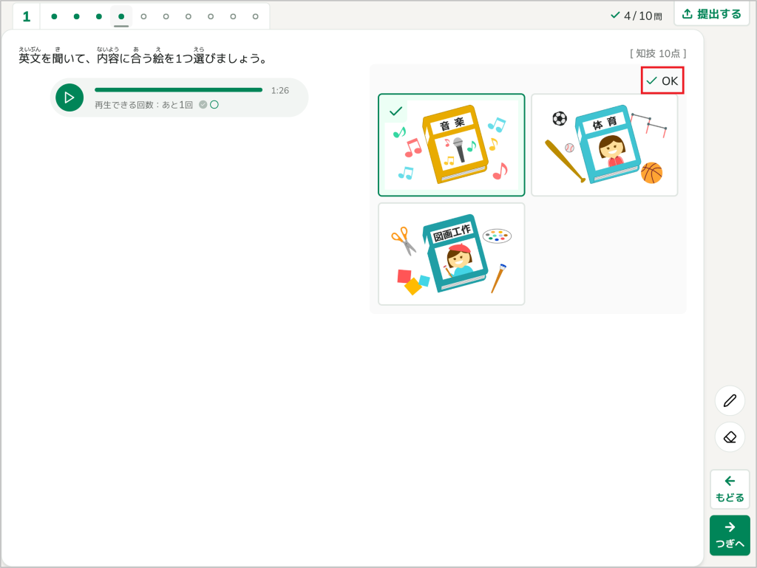Go to next question with つぎへ
Viewport: 757px width, 568px height.
pyautogui.click(x=730, y=536)
